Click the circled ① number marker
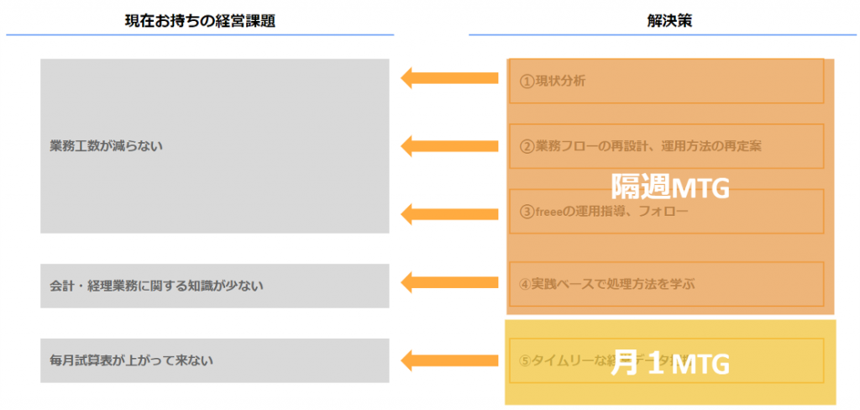Screen dimensions: 860x410 click(x=527, y=81)
